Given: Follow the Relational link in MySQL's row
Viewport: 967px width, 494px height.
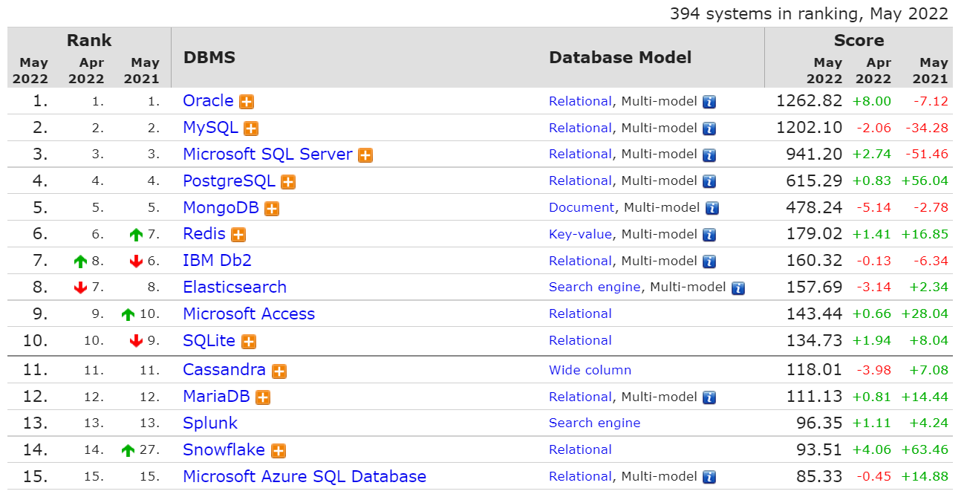Looking at the screenshot, I should pyautogui.click(x=581, y=129).
